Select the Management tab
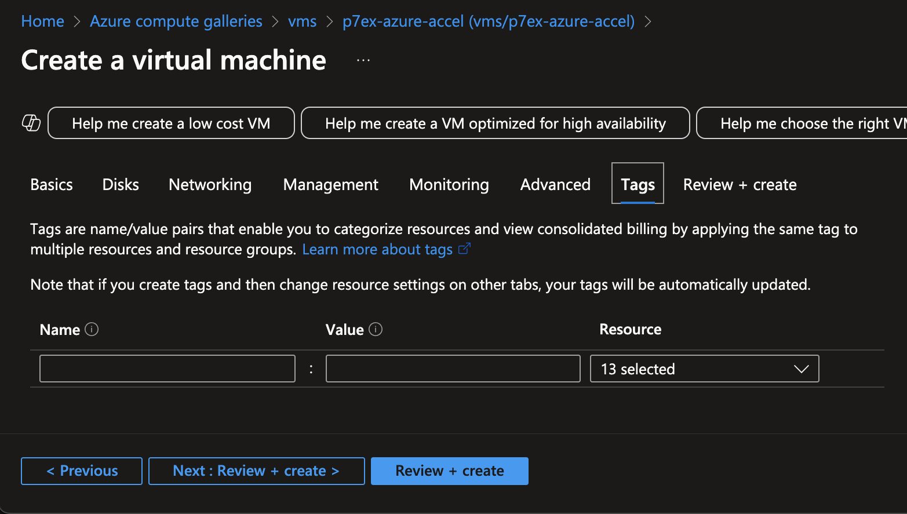 point(330,184)
